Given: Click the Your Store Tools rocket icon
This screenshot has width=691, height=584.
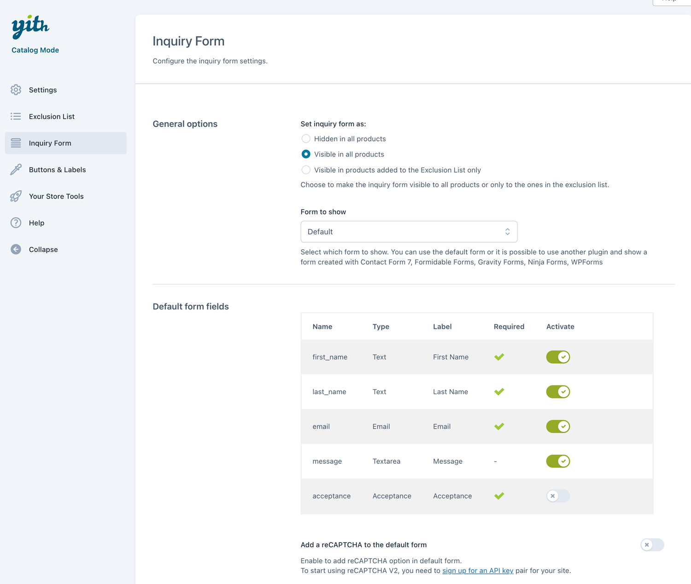Looking at the screenshot, I should [16, 196].
